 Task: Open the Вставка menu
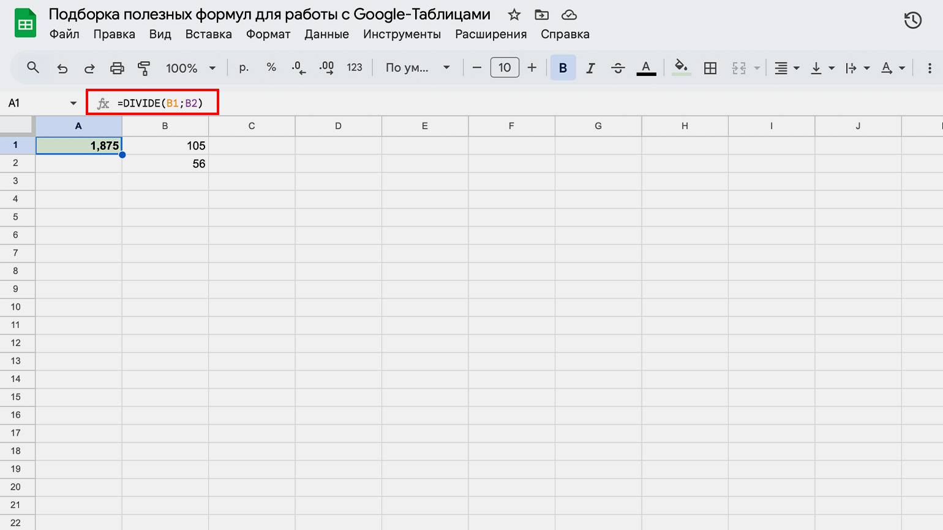[x=208, y=34]
